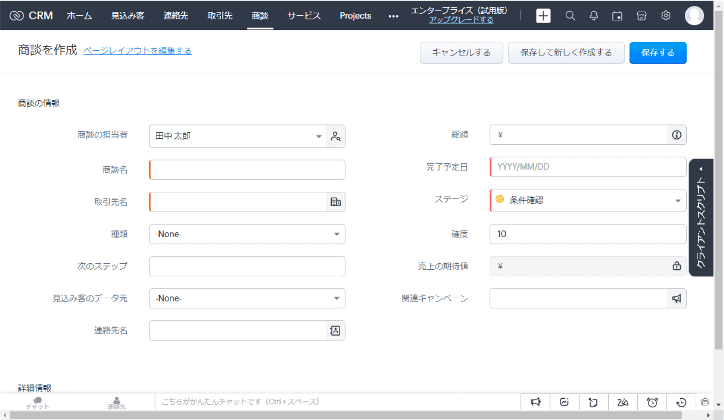This screenshot has height=420, width=724.
Task: Click the contact lookup icon in 連絡先名 field
Action: point(335,331)
